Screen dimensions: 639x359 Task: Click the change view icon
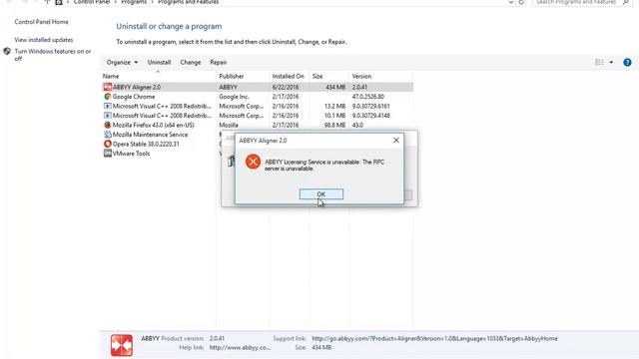tap(599, 62)
